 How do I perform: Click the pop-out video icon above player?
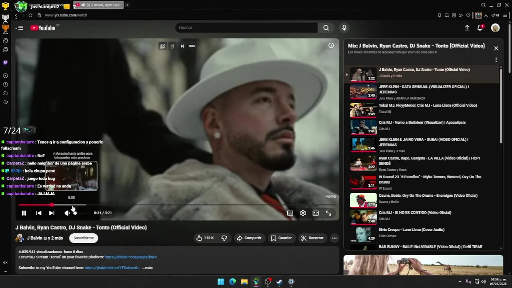point(162,46)
